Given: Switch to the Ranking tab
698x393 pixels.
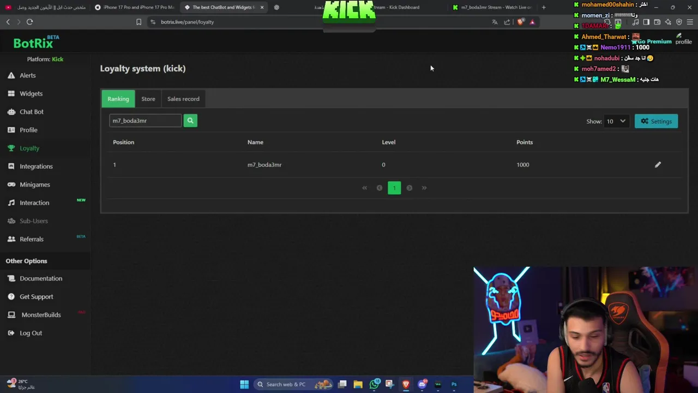Looking at the screenshot, I should [118, 99].
